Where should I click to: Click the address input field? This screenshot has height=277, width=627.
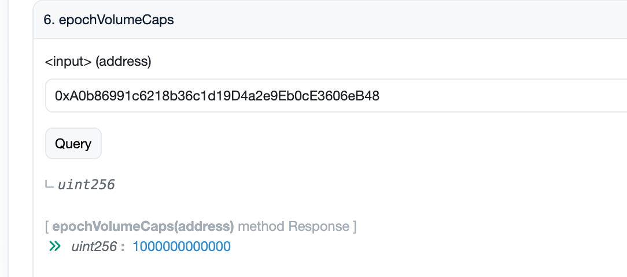[x=335, y=96]
